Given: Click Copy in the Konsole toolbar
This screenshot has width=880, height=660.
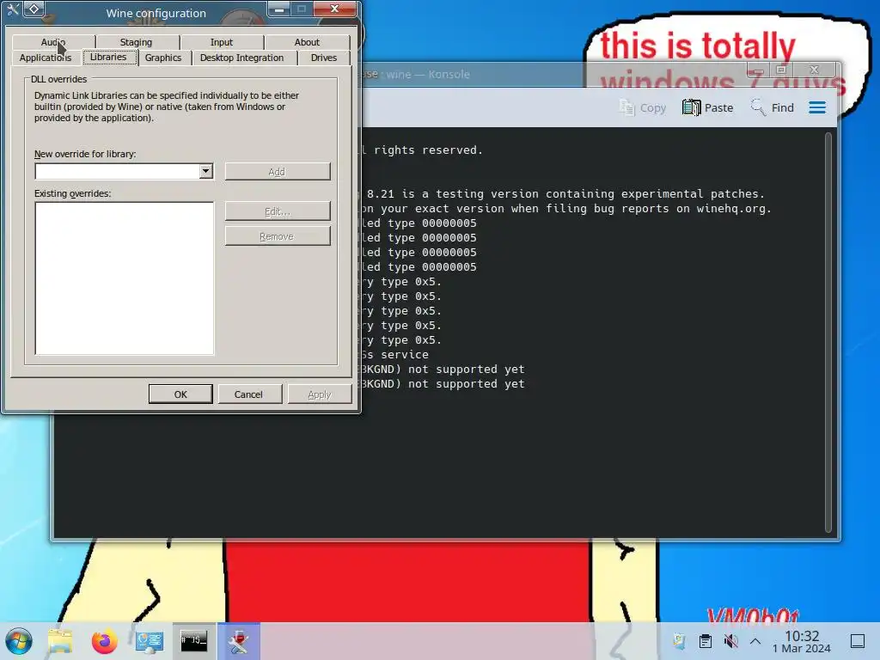Looking at the screenshot, I should (x=643, y=107).
